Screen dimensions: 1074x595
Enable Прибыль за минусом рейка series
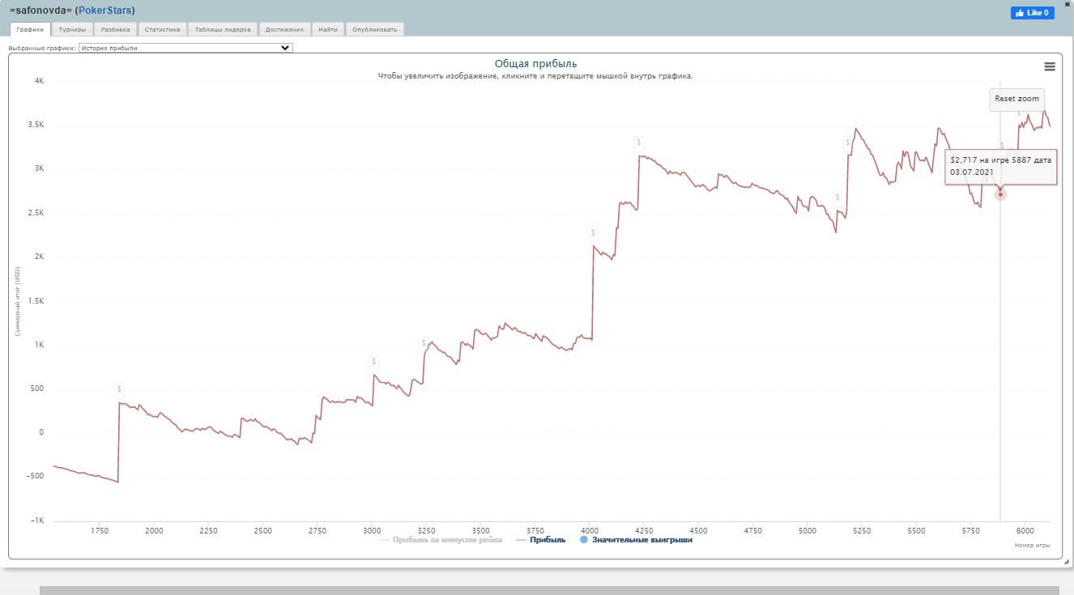[x=446, y=540]
